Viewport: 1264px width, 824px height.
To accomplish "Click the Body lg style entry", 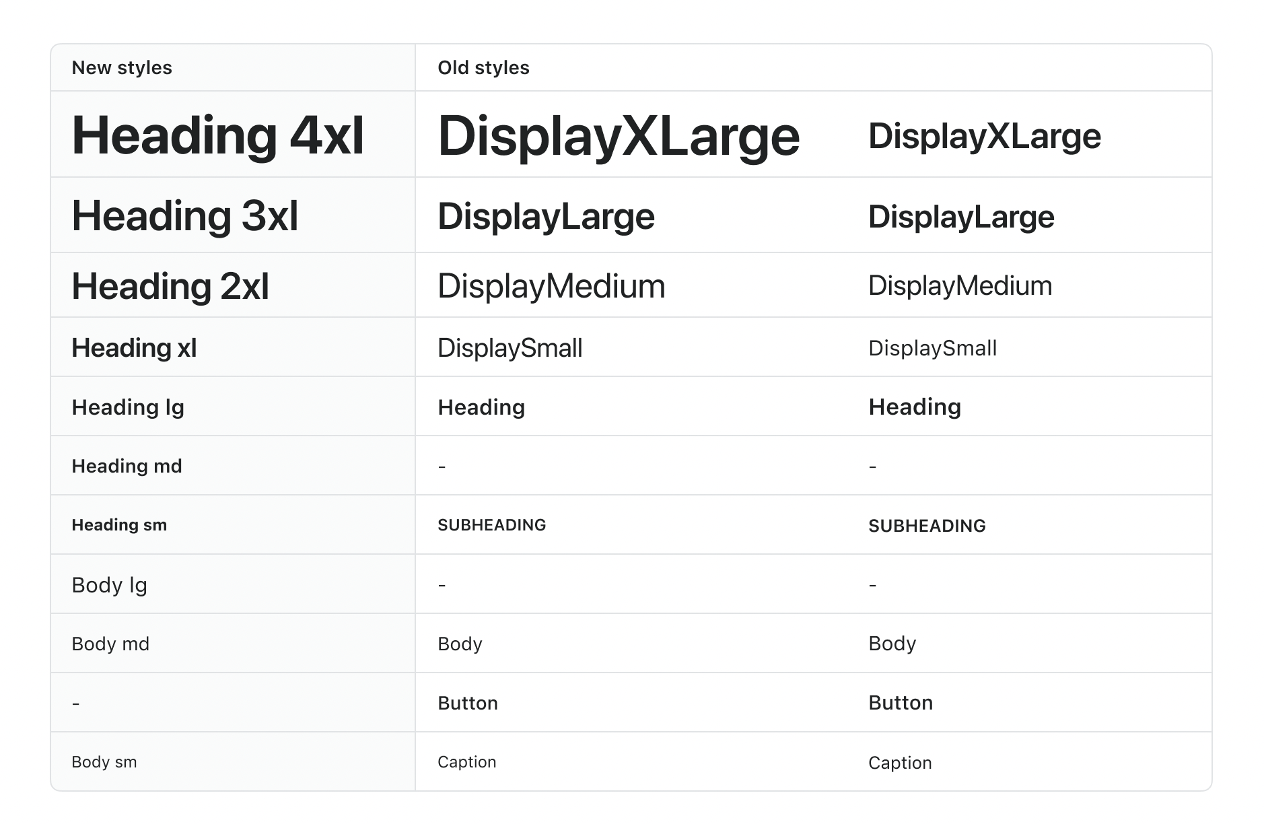I will [108, 584].
